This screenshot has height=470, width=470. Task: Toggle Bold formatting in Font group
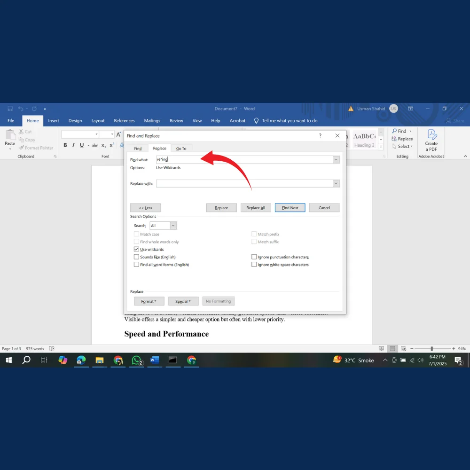tap(65, 145)
